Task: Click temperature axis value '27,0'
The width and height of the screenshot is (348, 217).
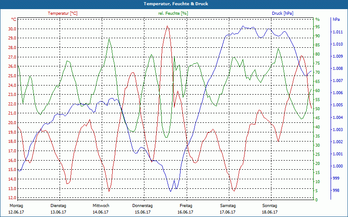Action: click(x=12, y=57)
